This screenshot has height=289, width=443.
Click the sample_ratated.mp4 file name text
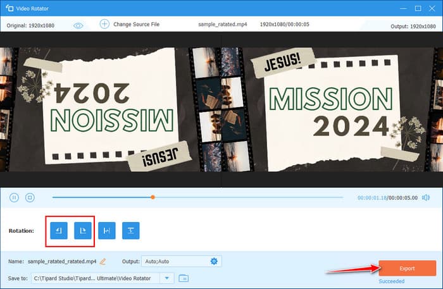coord(223,24)
